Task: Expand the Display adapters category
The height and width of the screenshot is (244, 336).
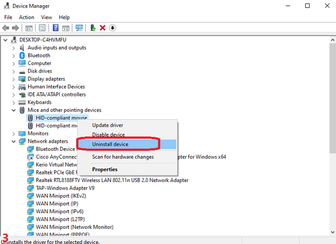Action: 13,79
